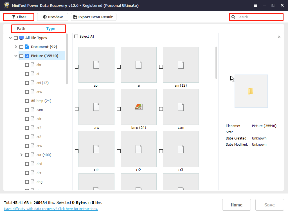This screenshot has width=288, height=216.
Task: Expand the Document (92) category
Action: pyautogui.click(x=16, y=47)
